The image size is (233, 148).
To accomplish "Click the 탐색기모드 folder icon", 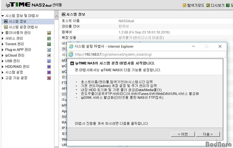I will click(184, 5).
